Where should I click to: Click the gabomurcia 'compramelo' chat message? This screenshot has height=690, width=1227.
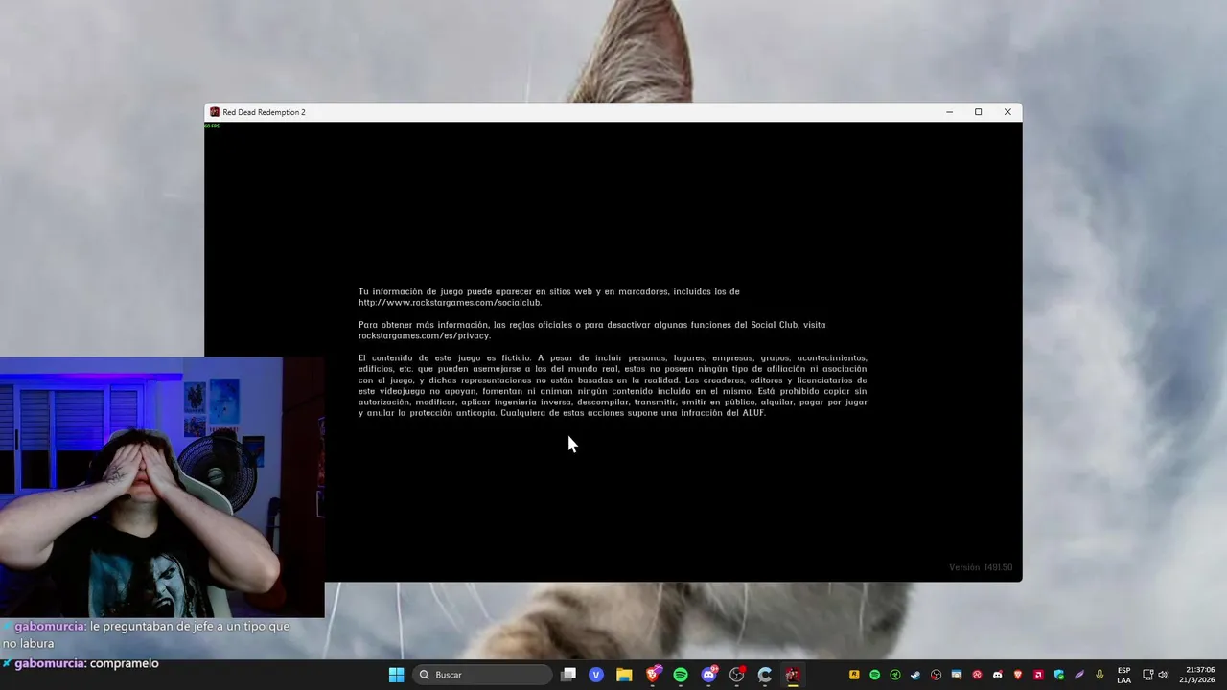pos(81,663)
